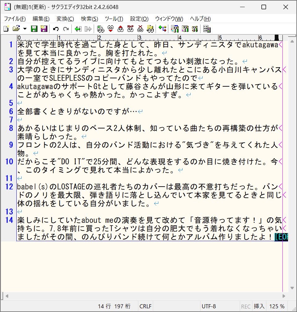Click the 14 行 197 桁 cursor position status
The image size is (297, 312).
[x=114, y=306]
